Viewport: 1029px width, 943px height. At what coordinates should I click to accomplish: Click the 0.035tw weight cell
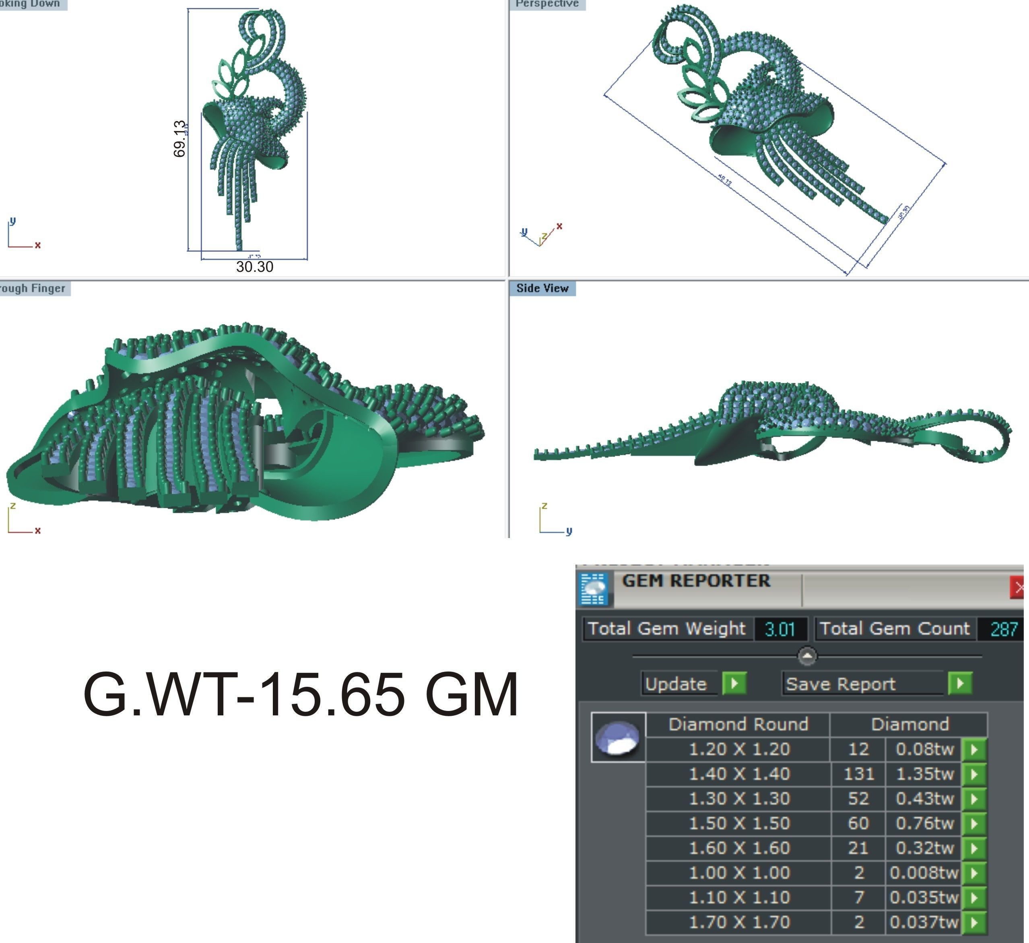924,897
